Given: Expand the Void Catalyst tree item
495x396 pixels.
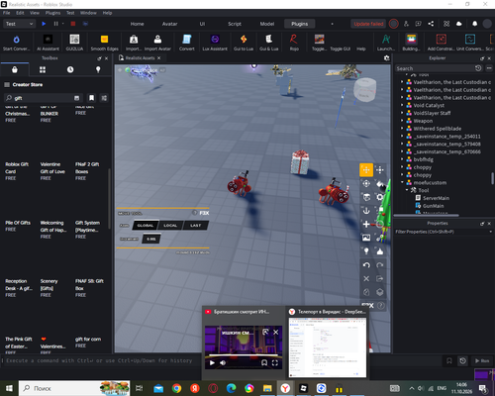Looking at the screenshot, I should [402, 105].
